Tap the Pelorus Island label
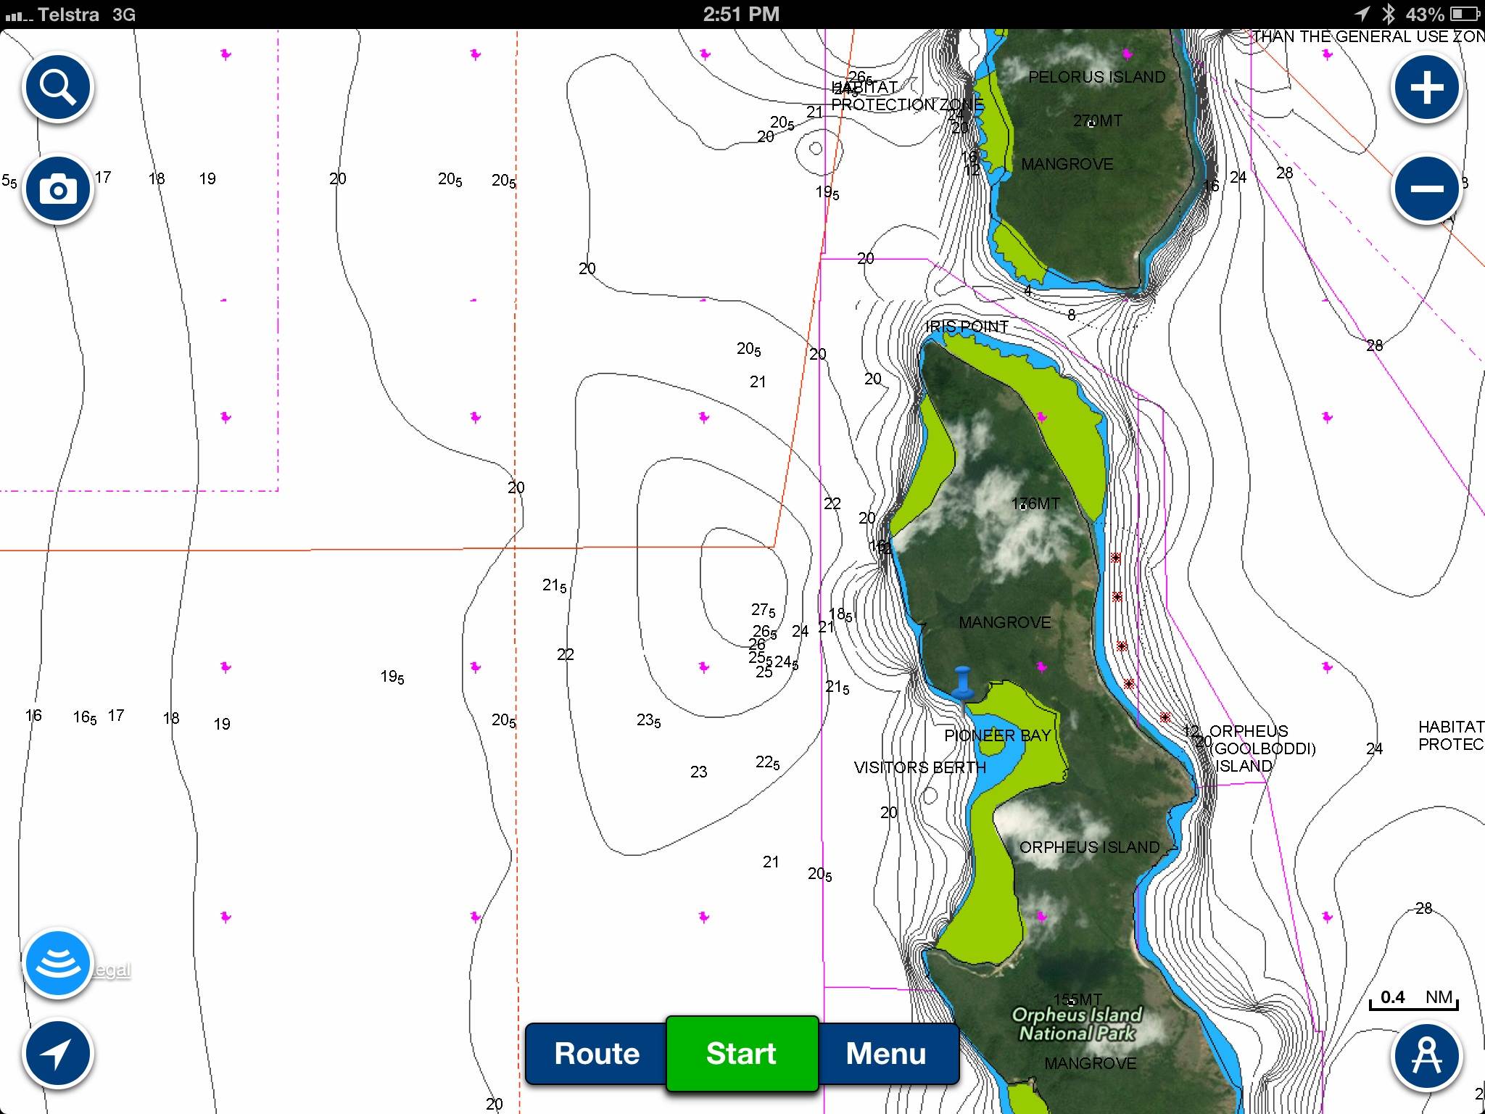The width and height of the screenshot is (1485, 1114). point(1096,77)
